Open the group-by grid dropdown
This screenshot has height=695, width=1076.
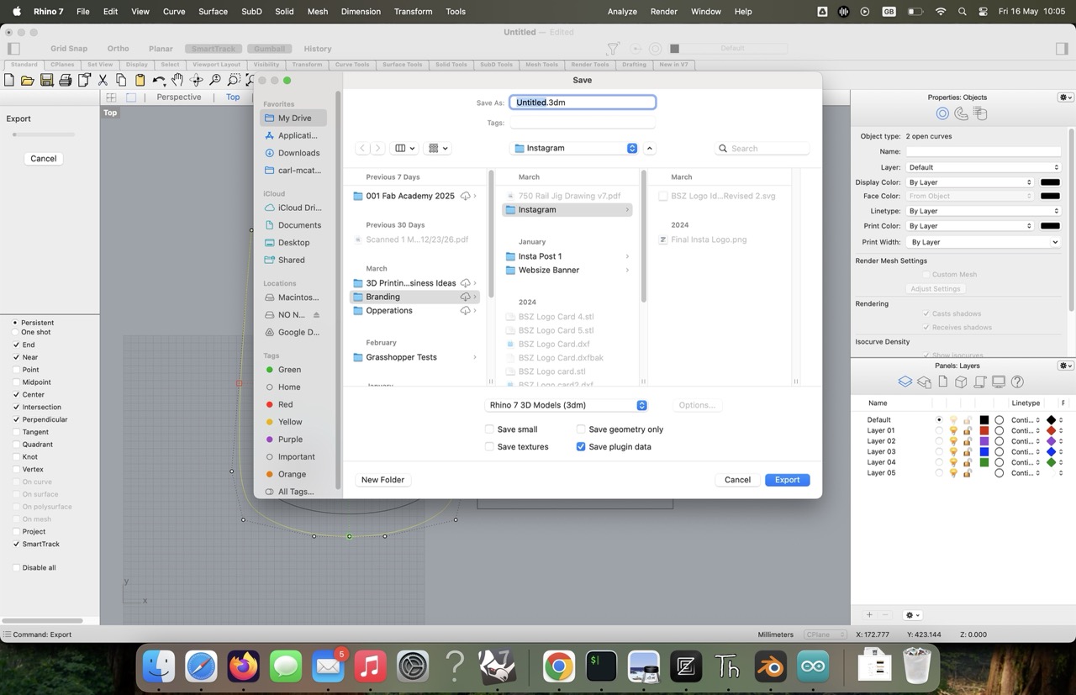(438, 148)
